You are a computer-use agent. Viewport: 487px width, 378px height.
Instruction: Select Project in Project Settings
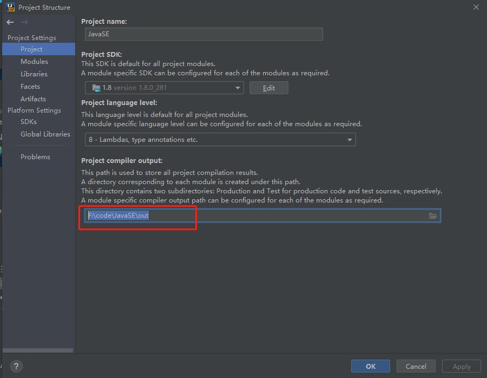click(x=38, y=49)
